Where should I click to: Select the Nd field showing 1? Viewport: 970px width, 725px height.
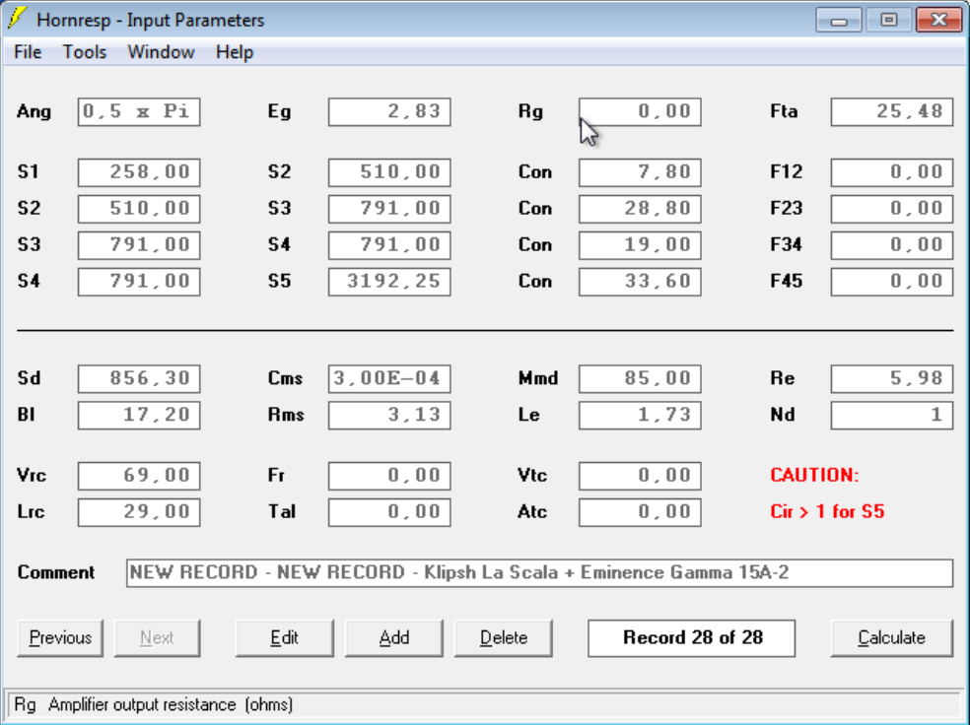[892, 415]
